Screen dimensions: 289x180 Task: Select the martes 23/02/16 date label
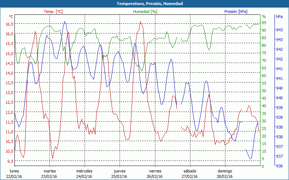(x=49, y=174)
